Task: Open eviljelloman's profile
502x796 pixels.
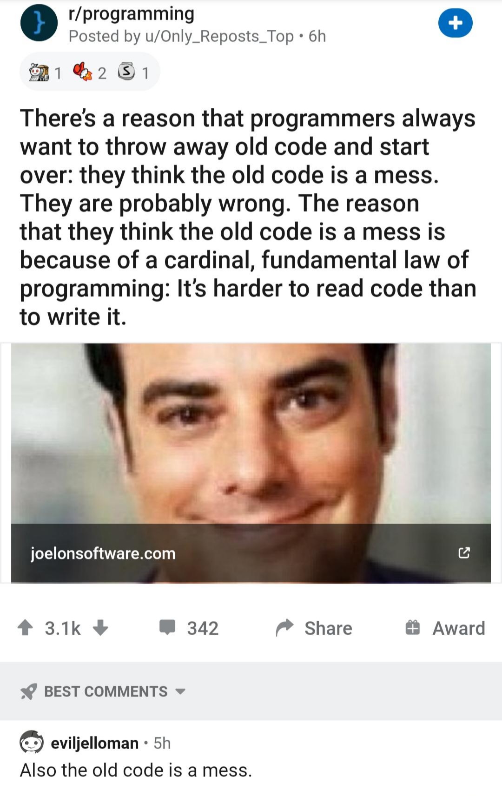Action: point(94,743)
